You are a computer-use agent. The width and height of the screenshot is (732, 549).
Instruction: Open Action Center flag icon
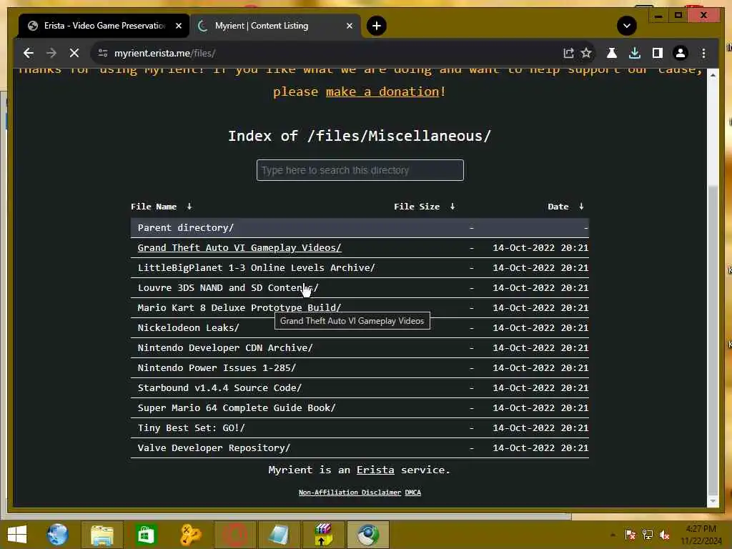click(x=630, y=535)
